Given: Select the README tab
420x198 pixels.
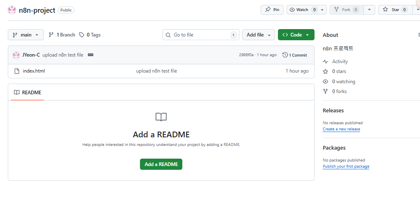Looking at the screenshot, I should 28,93.
